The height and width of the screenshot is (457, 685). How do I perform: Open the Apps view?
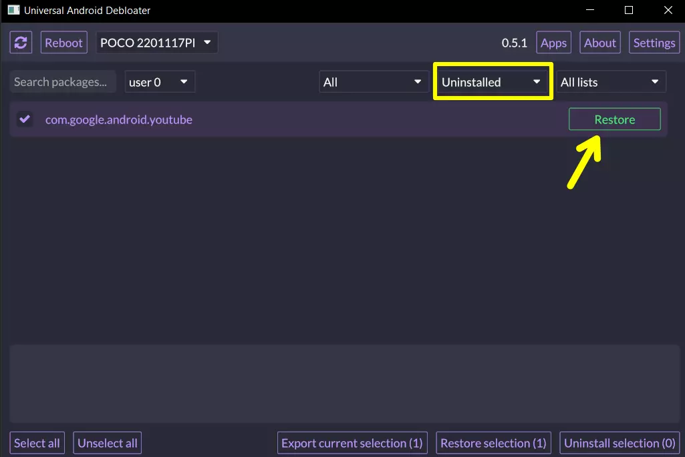click(553, 43)
